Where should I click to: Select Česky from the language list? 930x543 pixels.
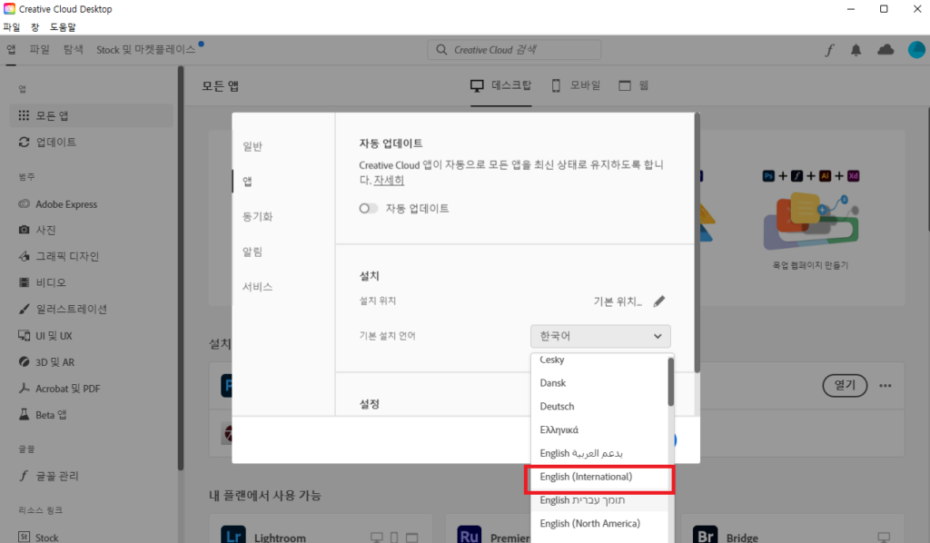coord(599,361)
